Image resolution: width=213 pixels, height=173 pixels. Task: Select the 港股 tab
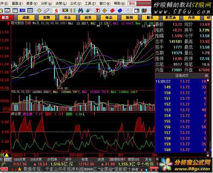point(26,18)
